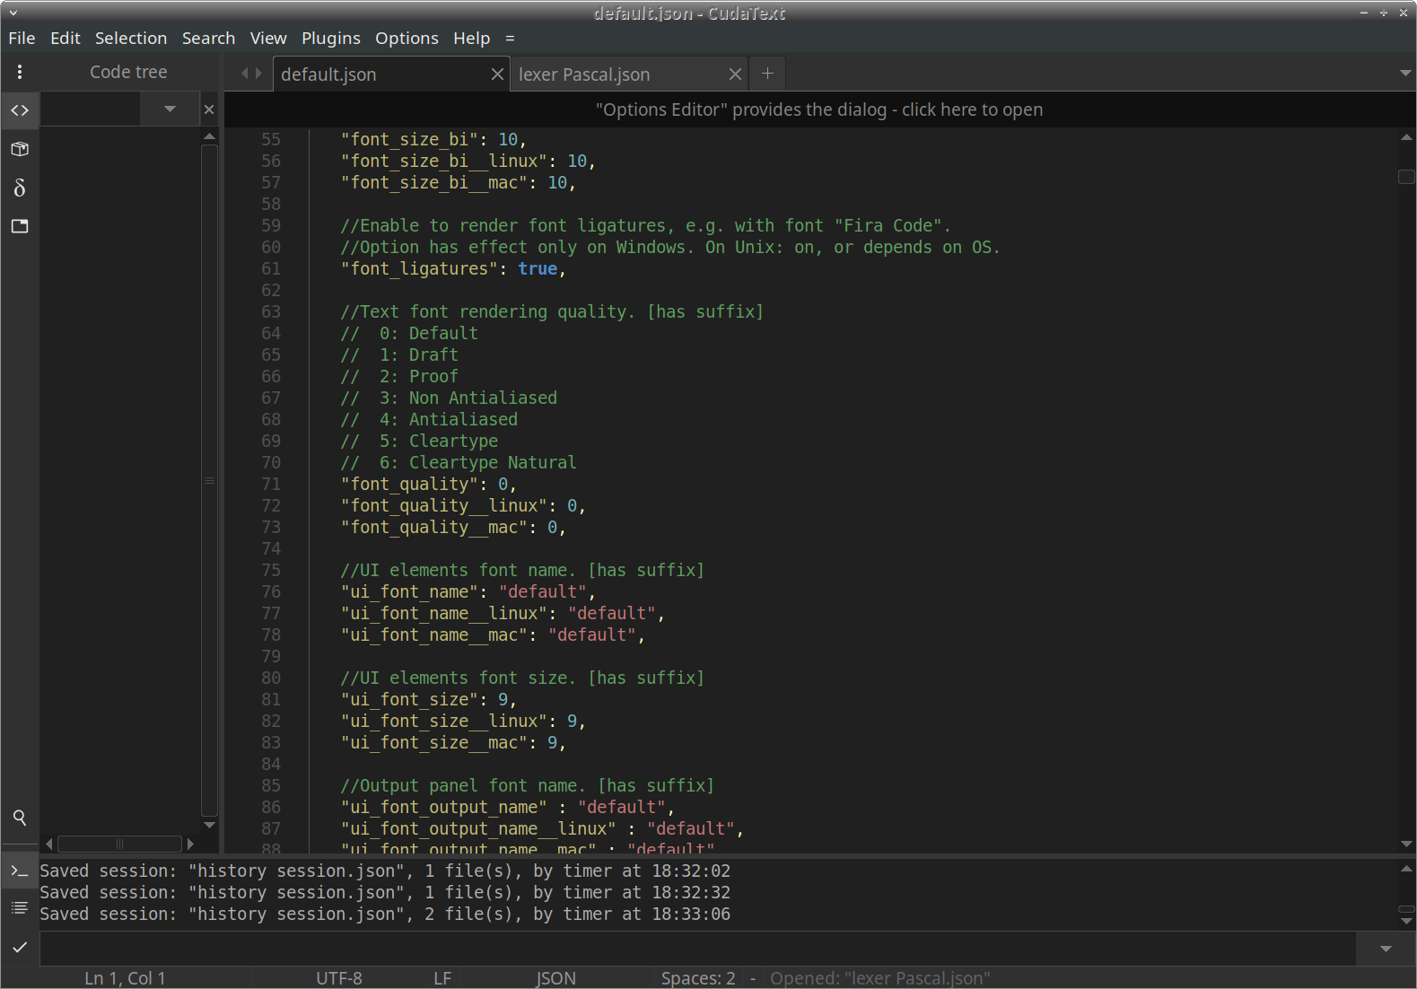The width and height of the screenshot is (1417, 989).
Task: Toggle the Validate panel checkmark icon
Action: [20, 947]
